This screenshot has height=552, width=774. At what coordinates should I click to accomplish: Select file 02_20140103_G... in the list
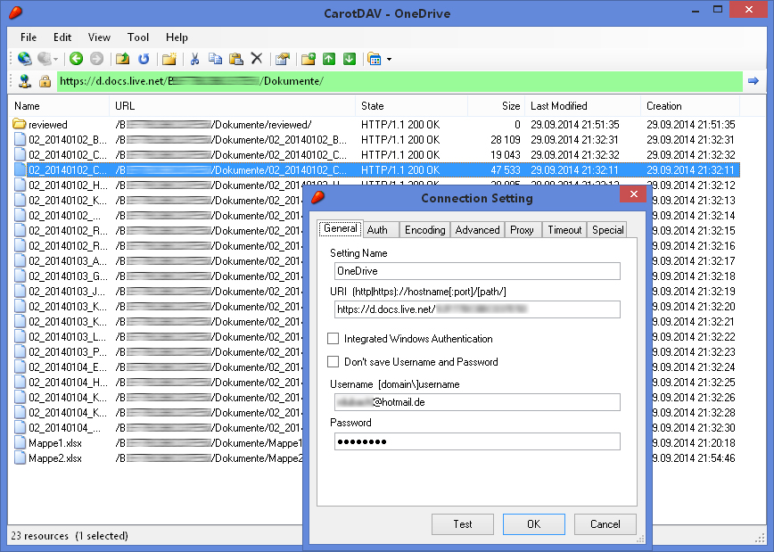pos(67,276)
